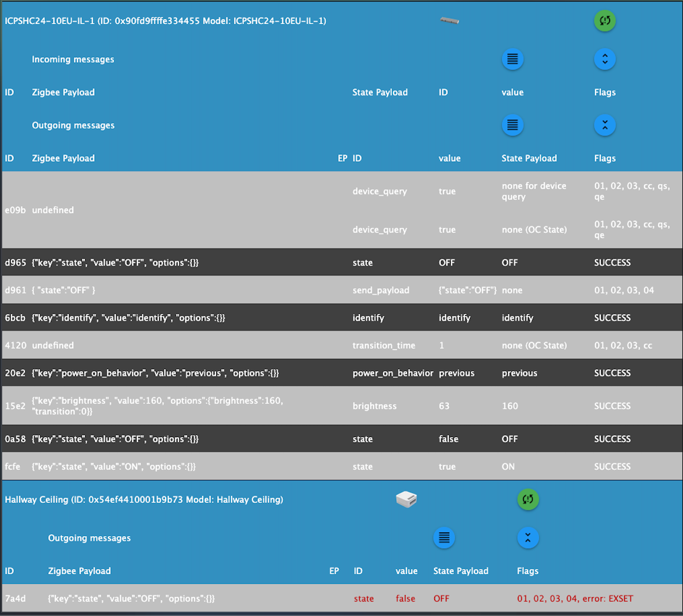Click the brightness state payload 160
Image resolution: width=683 pixels, height=616 pixels.
click(510, 406)
